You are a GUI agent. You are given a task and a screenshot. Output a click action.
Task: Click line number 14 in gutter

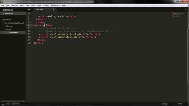pyautogui.click(x=29, y=25)
